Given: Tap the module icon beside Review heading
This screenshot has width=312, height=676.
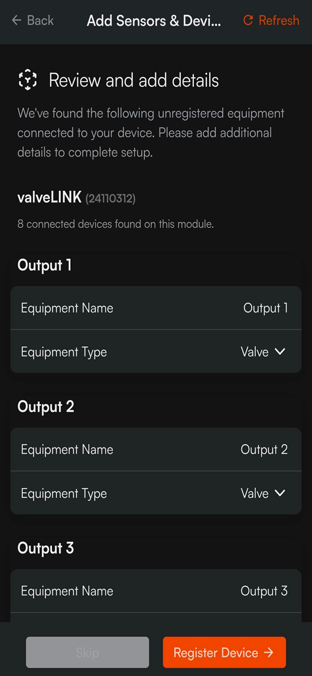Looking at the screenshot, I should pyautogui.click(x=28, y=80).
